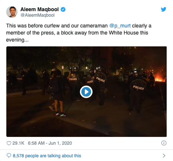This screenshot has height=161, width=173.
Task: Open the Twitter bird logo link
Action: 163,9
